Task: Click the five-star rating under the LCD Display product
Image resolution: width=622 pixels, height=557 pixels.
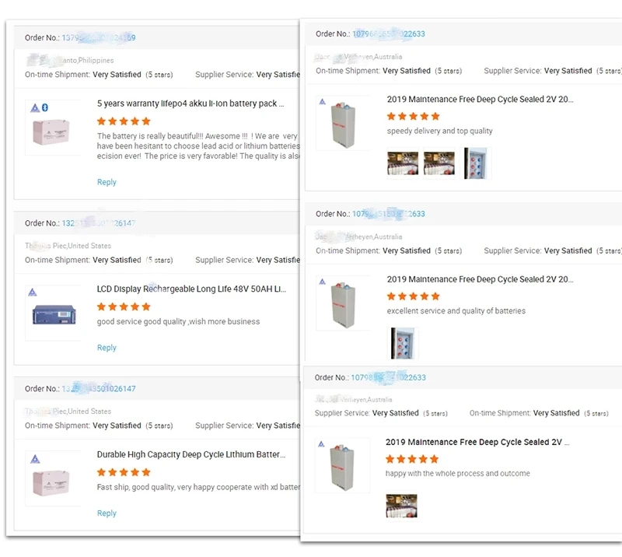Action: tap(123, 307)
